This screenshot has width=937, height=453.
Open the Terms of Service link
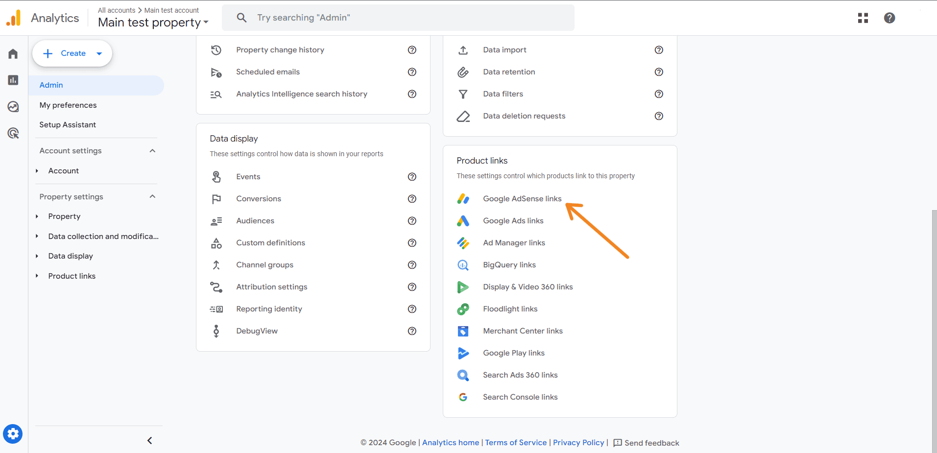pyautogui.click(x=516, y=443)
